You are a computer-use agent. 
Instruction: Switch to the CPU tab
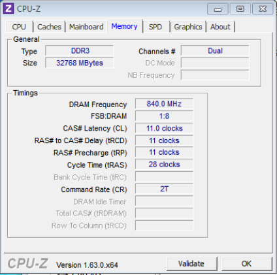[19, 27]
